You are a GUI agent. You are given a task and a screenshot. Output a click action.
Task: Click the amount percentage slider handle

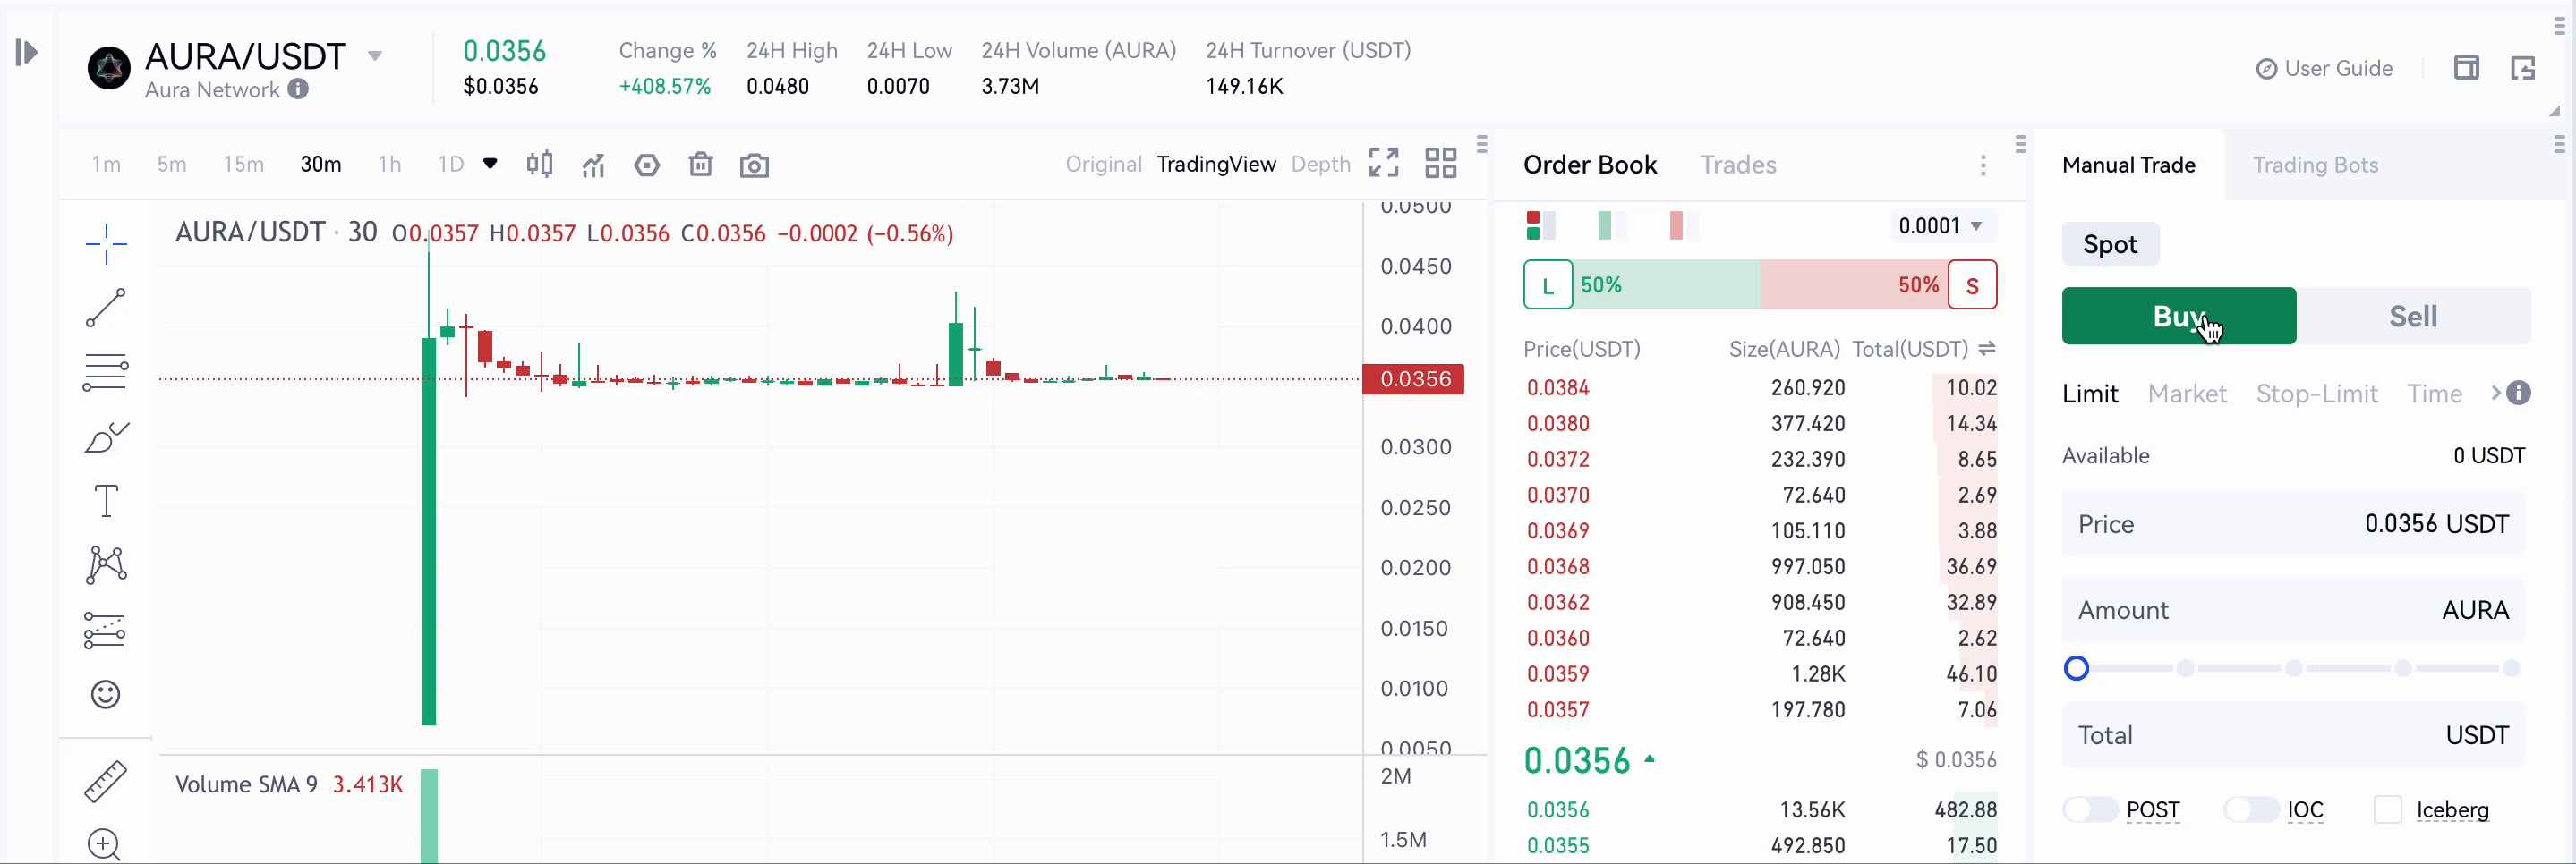coord(2076,668)
